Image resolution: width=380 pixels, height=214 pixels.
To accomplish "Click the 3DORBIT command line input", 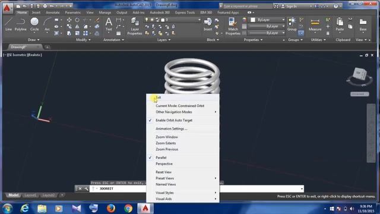I will pyautogui.click(x=197, y=188).
